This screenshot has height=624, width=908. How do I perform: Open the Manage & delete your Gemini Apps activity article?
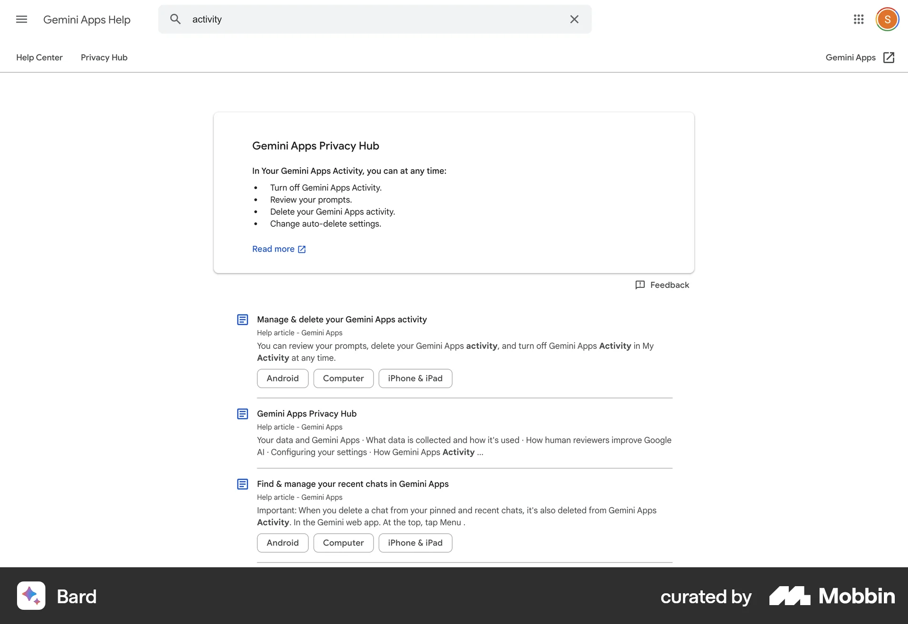pyautogui.click(x=341, y=320)
